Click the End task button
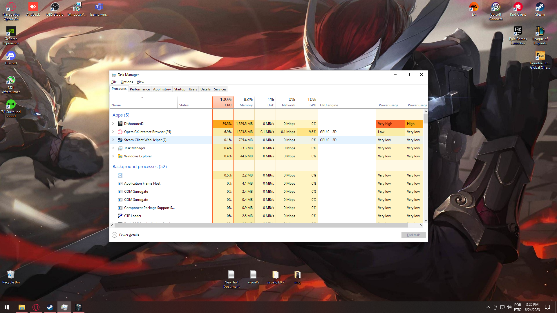Viewport: 557px width, 313px height. (x=413, y=235)
